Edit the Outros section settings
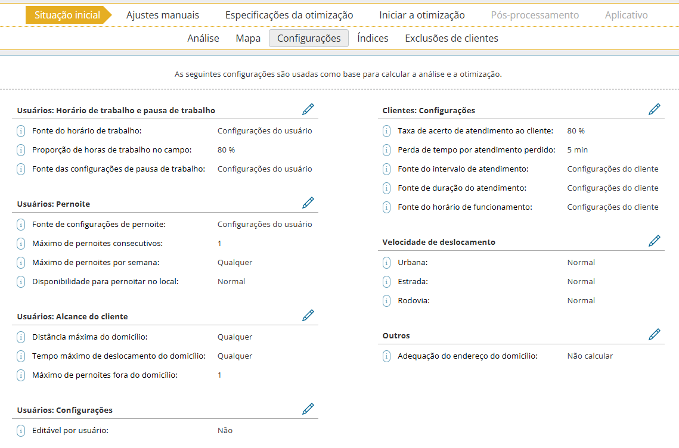 (654, 334)
